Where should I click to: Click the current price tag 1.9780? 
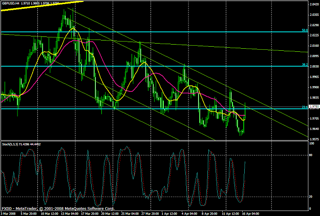tap(314, 107)
